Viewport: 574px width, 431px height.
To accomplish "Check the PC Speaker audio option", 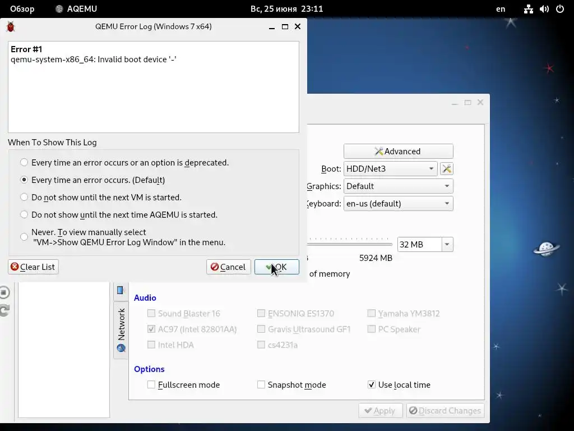I will coord(371,329).
